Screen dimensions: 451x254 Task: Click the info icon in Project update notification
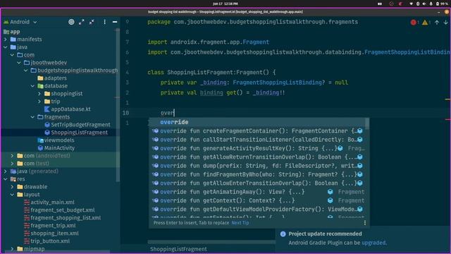click(283, 234)
